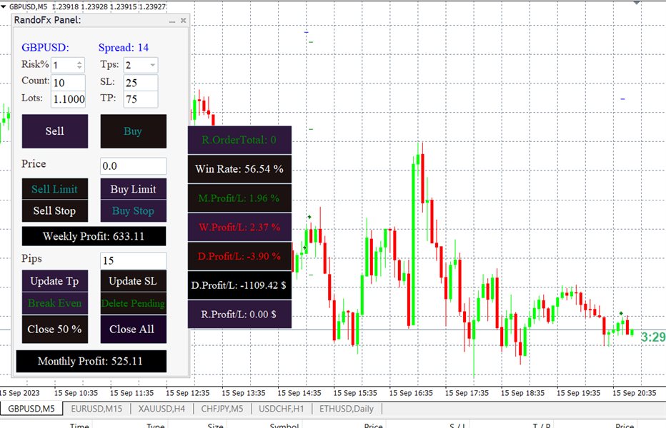This screenshot has width=666, height=428.
Task: Click the Break Even button
Action: [x=55, y=303]
